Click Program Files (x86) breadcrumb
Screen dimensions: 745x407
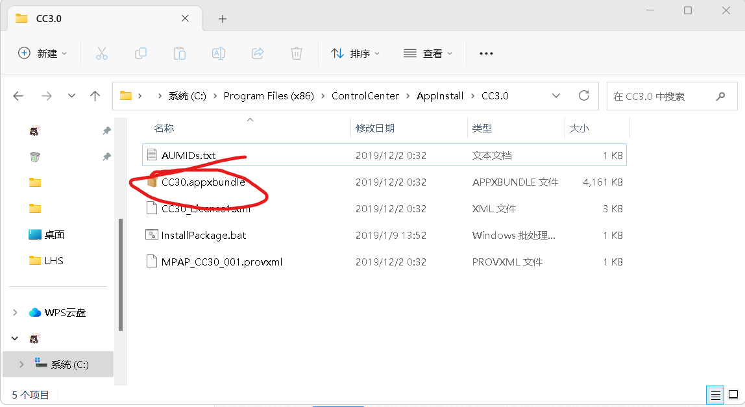coord(269,96)
